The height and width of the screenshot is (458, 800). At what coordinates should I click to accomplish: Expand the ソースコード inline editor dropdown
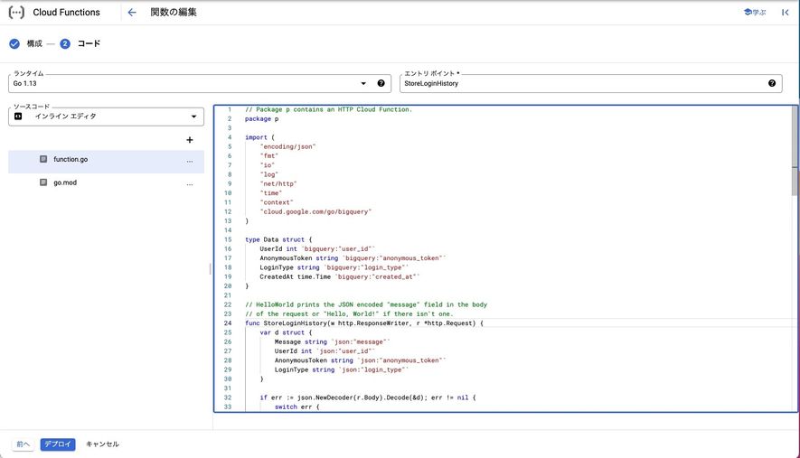[106, 117]
